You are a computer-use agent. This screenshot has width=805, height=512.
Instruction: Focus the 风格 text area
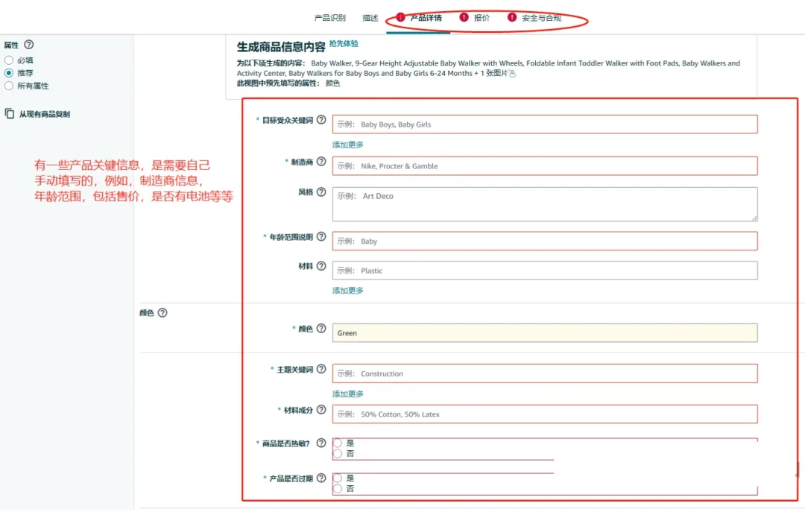point(545,204)
